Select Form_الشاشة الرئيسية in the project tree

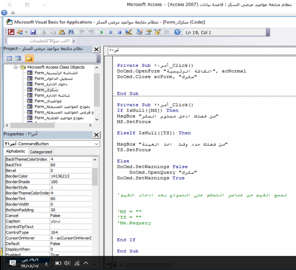pyautogui.click(x=56, y=73)
